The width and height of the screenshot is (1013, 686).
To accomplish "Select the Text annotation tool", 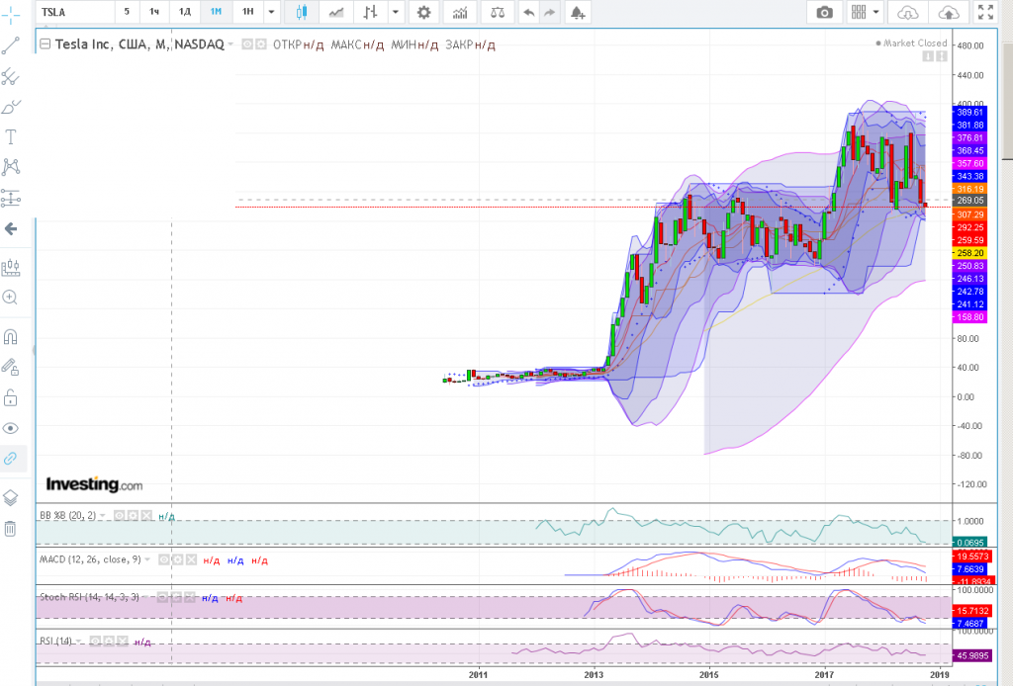I will (x=11, y=136).
